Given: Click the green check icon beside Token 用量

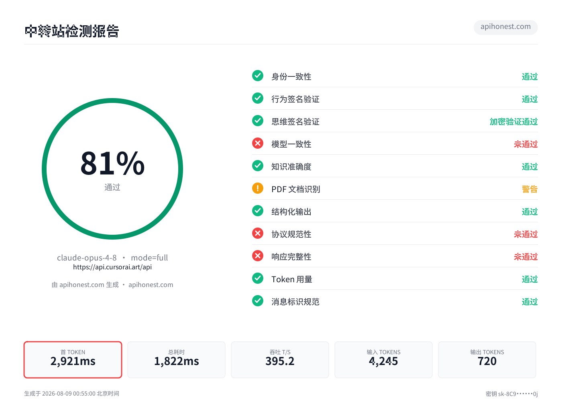Looking at the screenshot, I should 258,278.
